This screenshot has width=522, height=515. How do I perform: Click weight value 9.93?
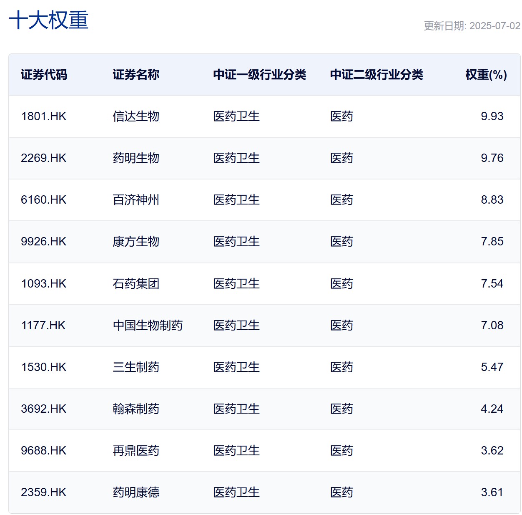coord(492,116)
